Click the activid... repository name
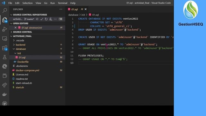 point(17,19)
